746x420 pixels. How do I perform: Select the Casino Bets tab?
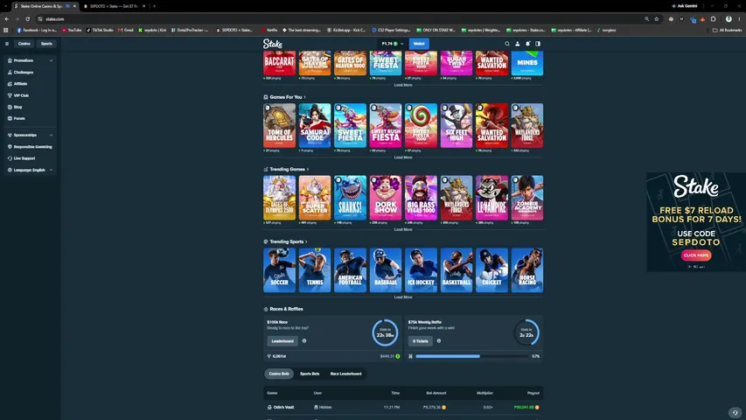(x=279, y=374)
